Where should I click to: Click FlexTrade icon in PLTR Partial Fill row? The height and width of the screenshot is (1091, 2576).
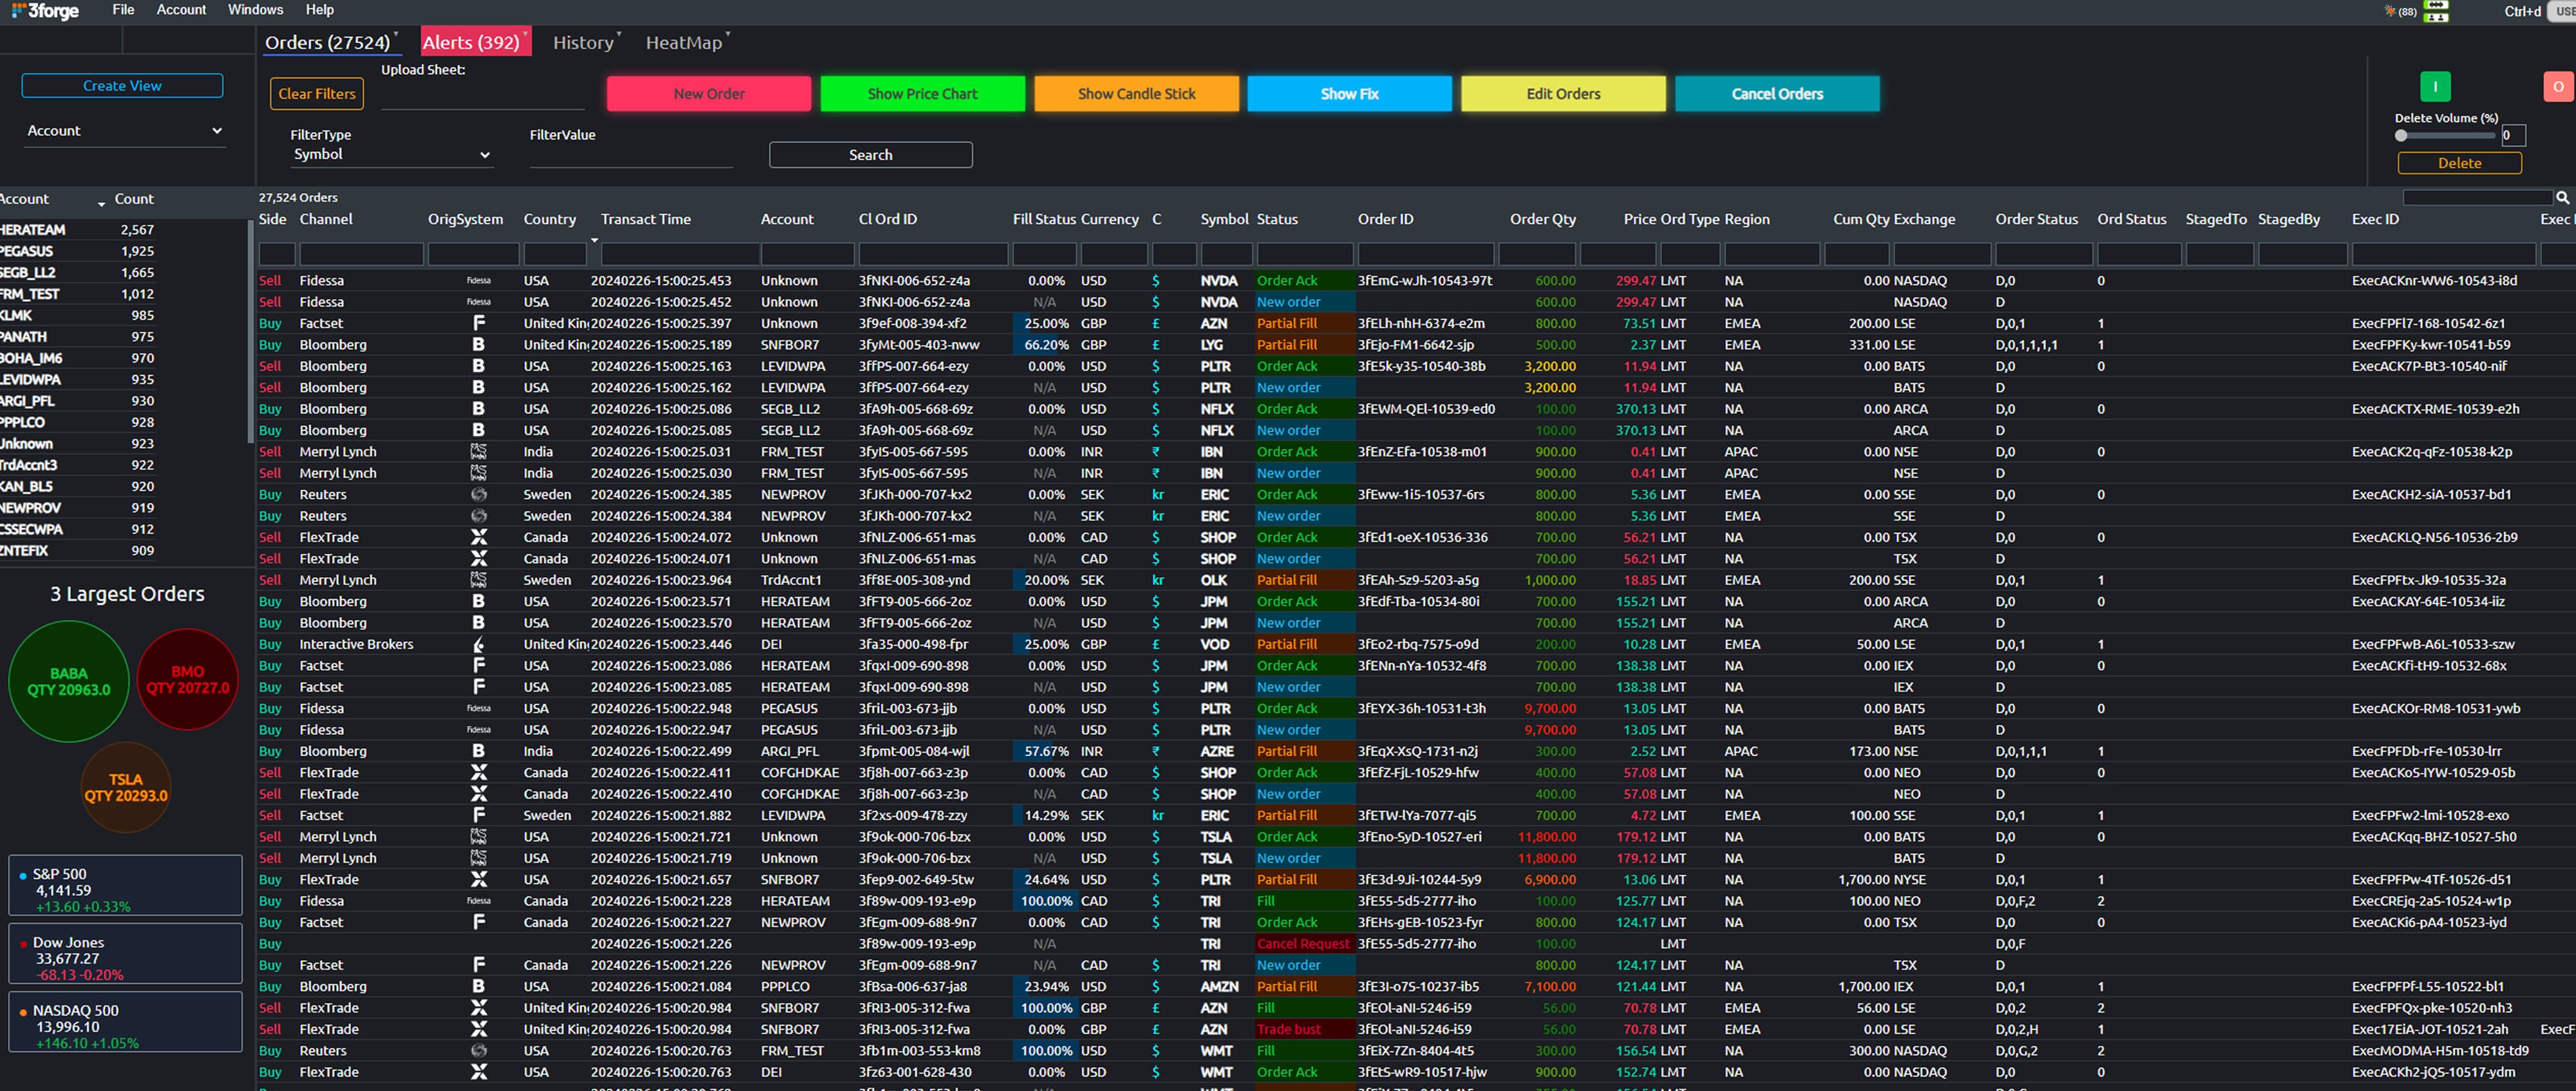[x=479, y=880]
